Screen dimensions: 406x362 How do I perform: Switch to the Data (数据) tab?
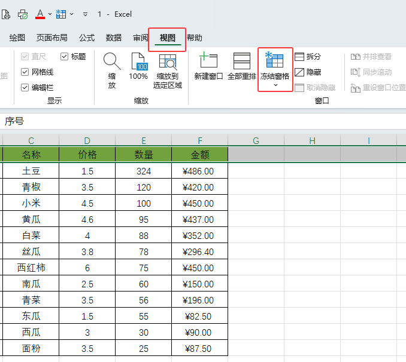[114, 38]
